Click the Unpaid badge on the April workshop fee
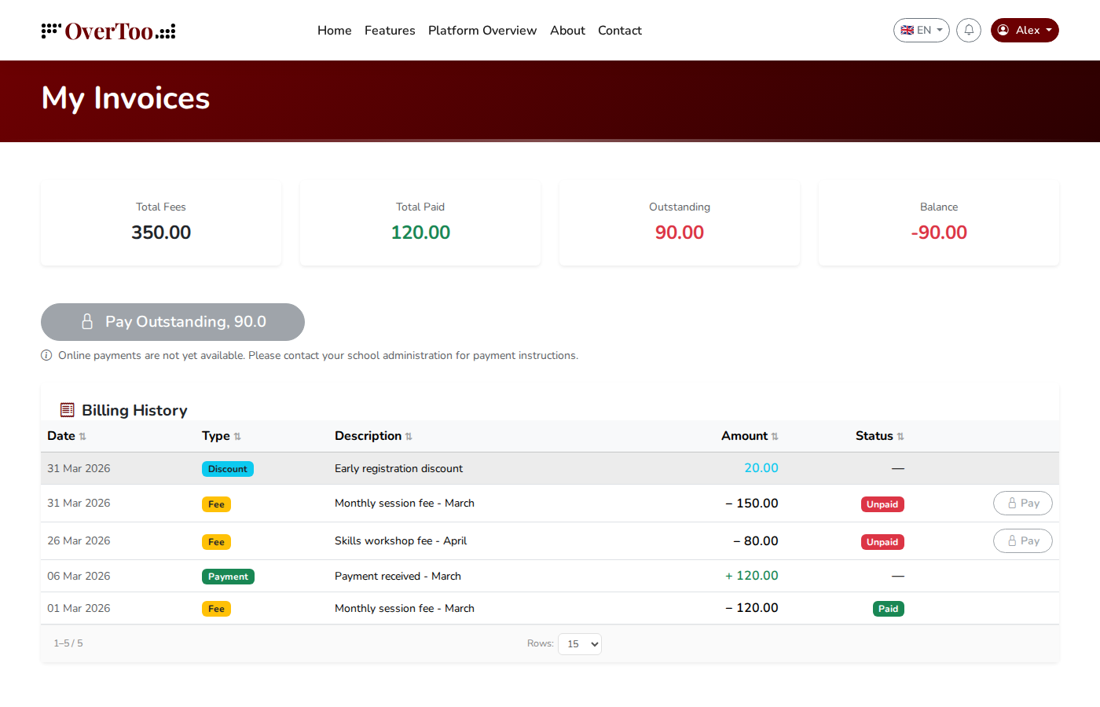1100x707 pixels. pyautogui.click(x=882, y=541)
